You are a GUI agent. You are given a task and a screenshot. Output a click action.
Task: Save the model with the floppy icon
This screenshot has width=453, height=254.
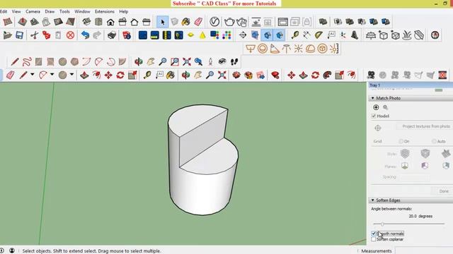(19, 35)
